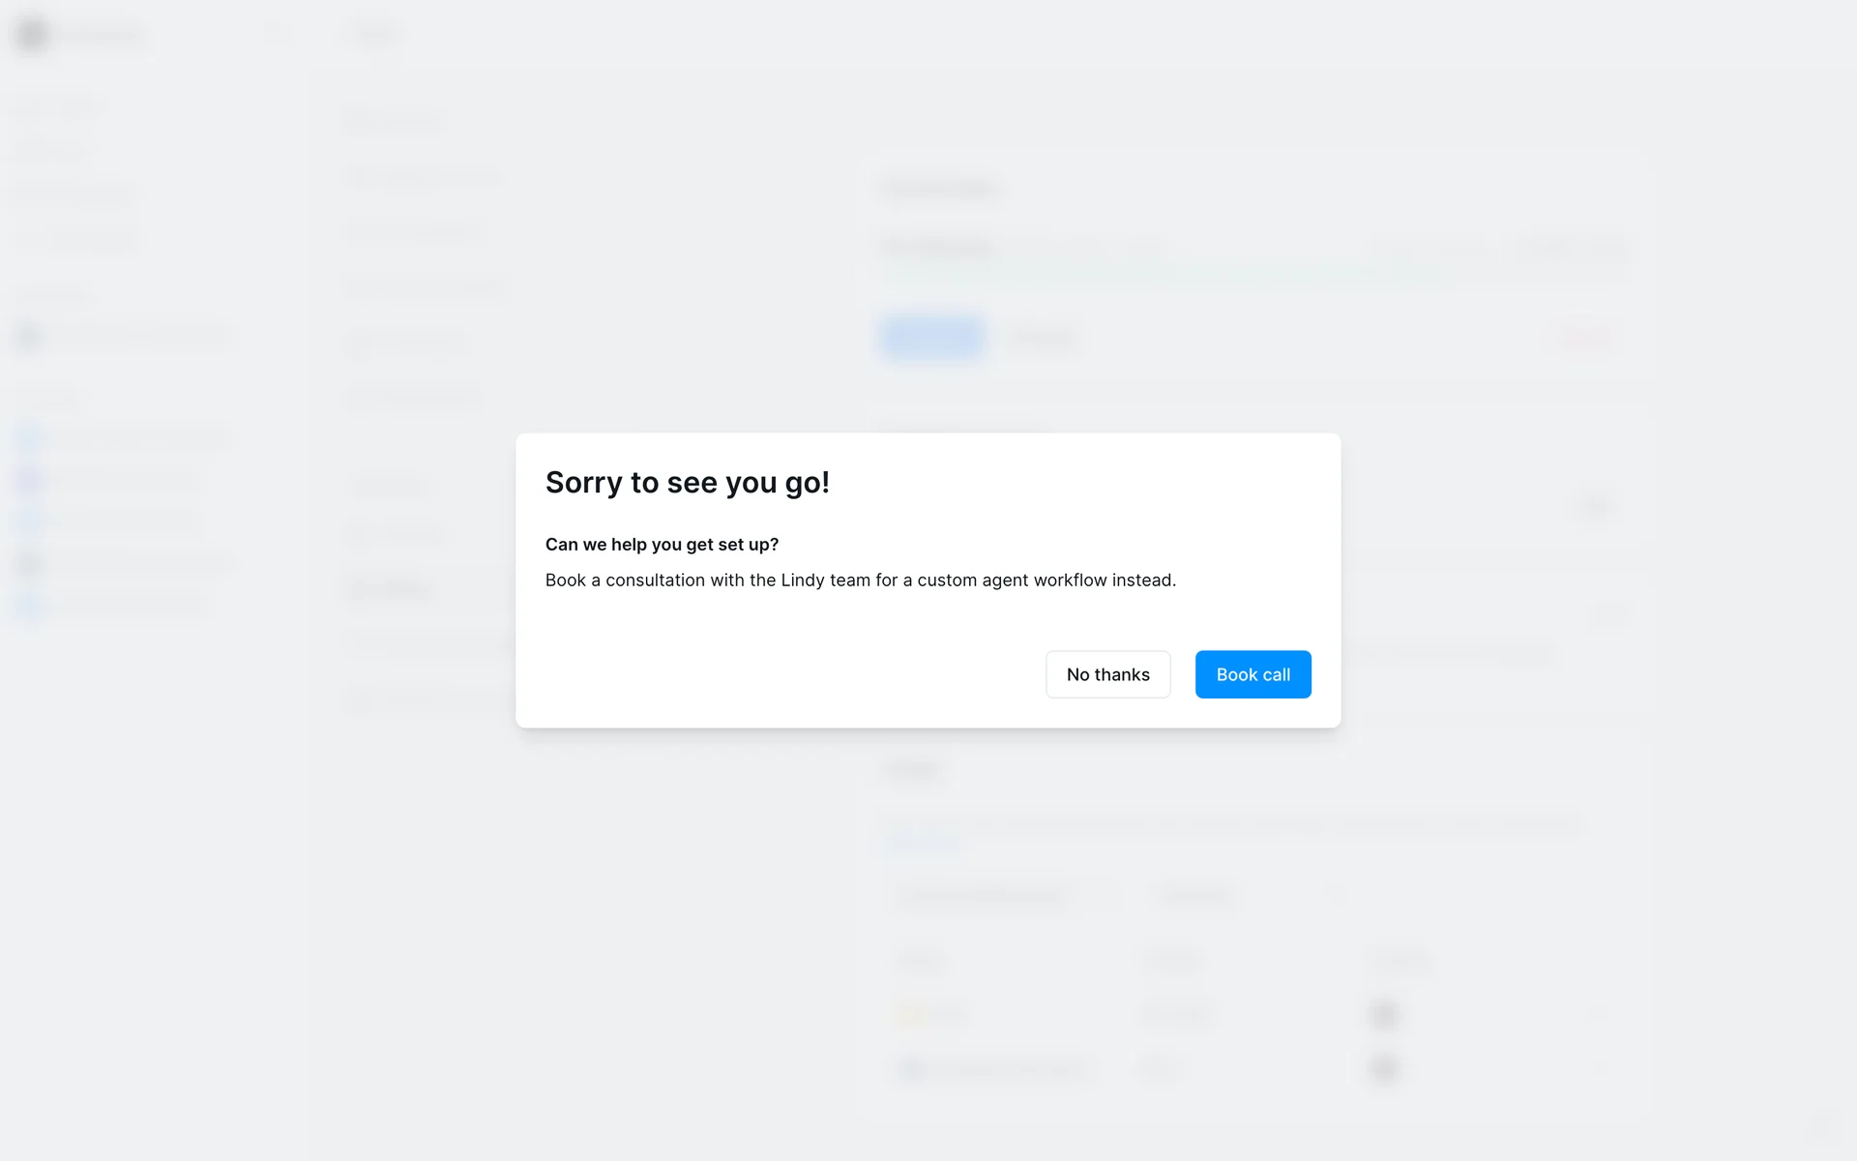Click the blurred search field above the table
The width and height of the screenshot is (1857, 1161).
click(1001, 895)
